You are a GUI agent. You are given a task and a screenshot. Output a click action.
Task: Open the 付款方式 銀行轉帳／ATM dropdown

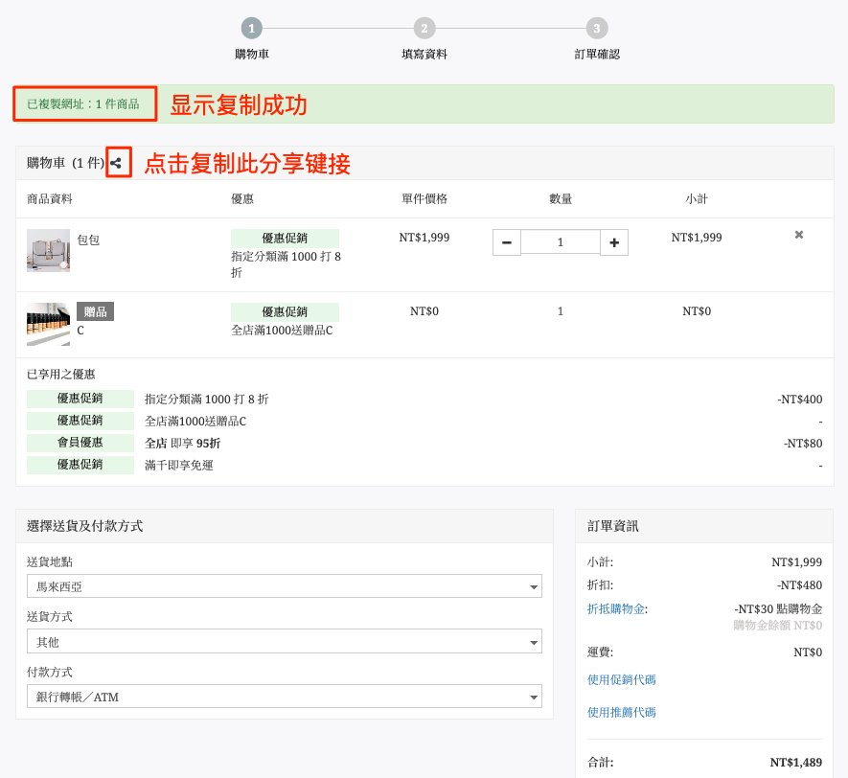(x=285, y=697)
